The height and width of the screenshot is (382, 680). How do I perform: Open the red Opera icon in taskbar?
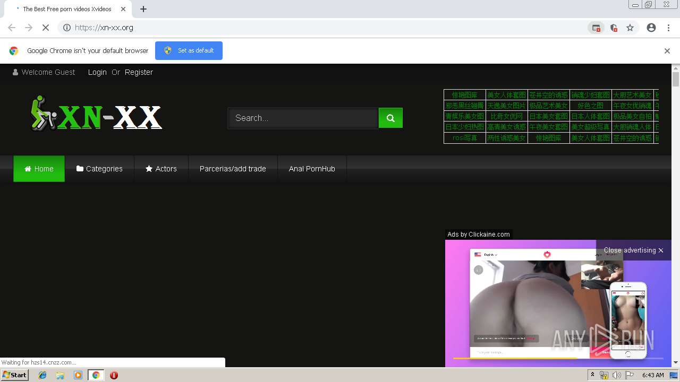[x=114, y=375]
